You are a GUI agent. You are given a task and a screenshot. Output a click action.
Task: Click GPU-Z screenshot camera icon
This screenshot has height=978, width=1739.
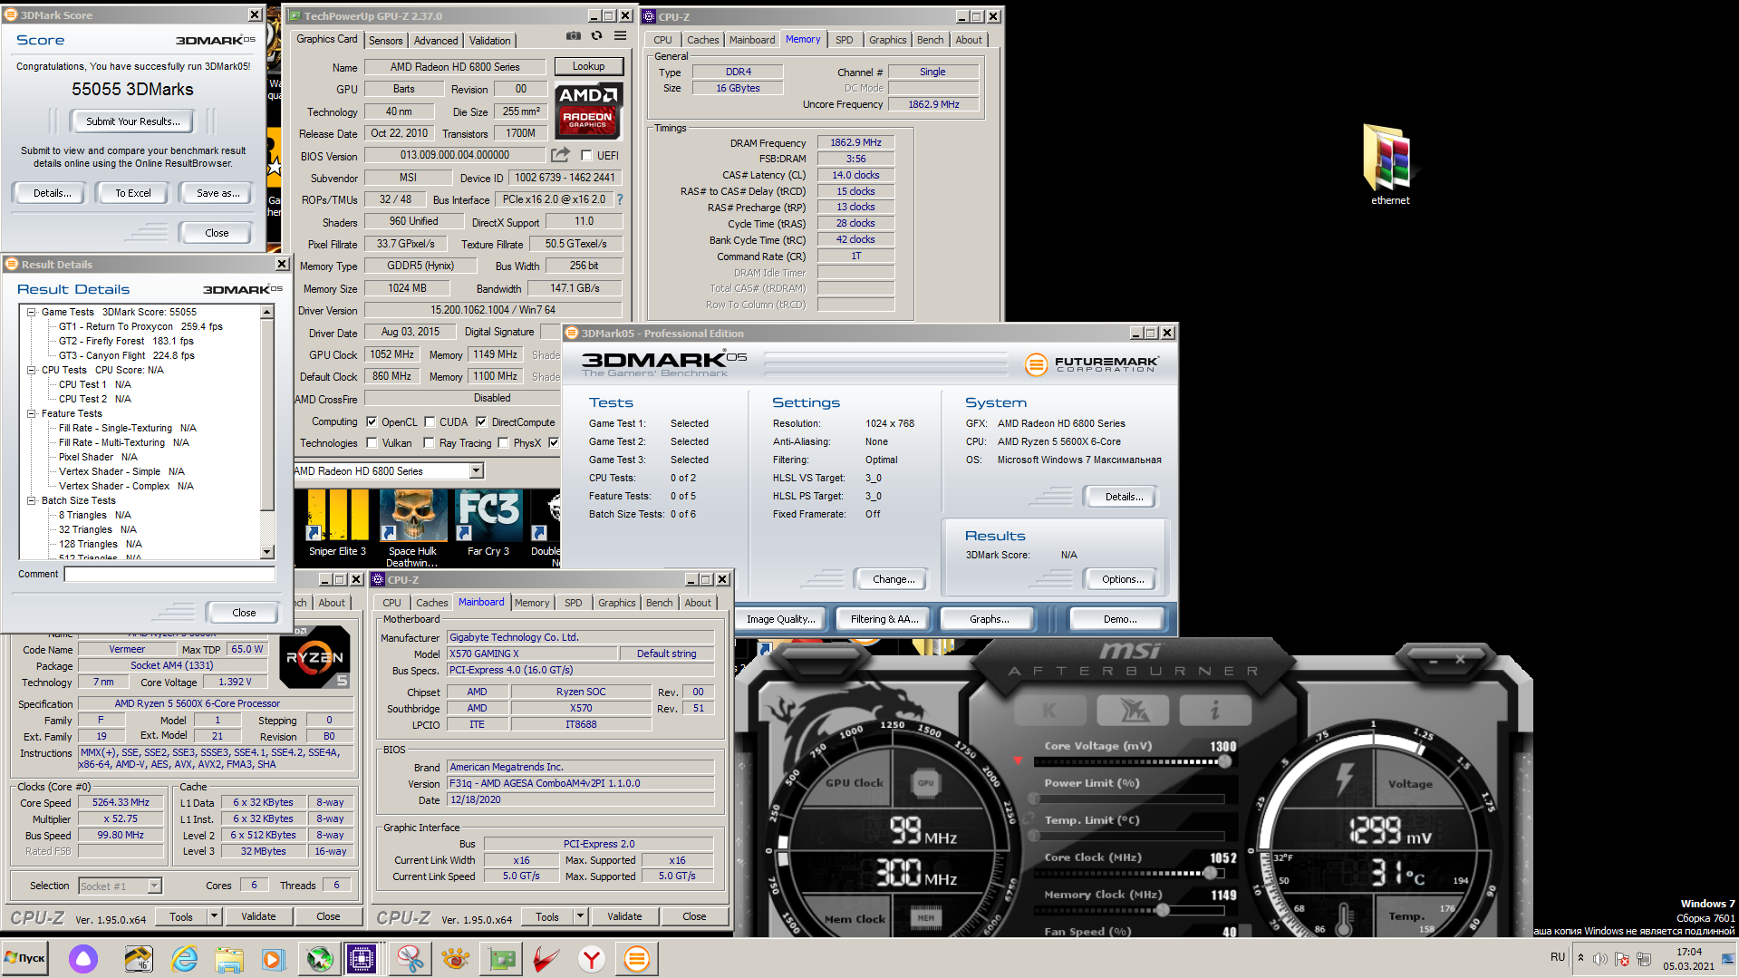point(574,36)
